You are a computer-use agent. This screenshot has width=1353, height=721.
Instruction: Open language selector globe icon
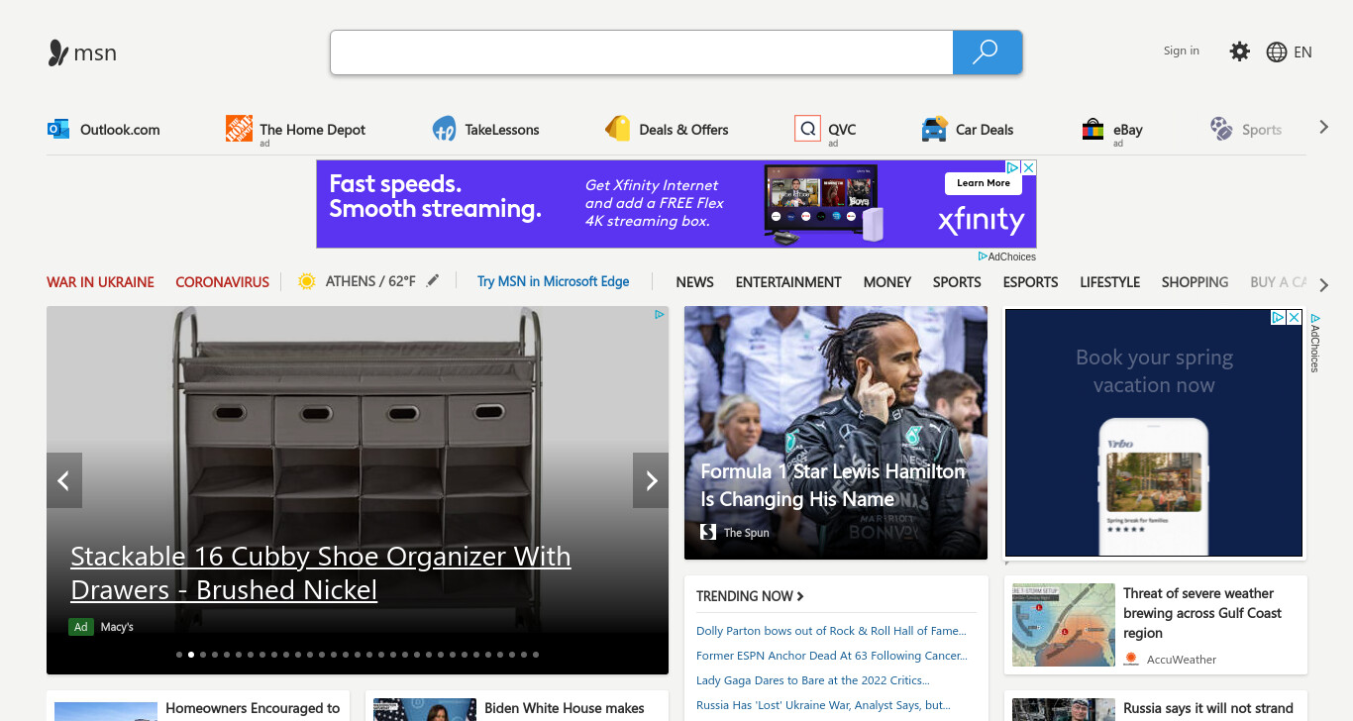(x=1277, y=51)
